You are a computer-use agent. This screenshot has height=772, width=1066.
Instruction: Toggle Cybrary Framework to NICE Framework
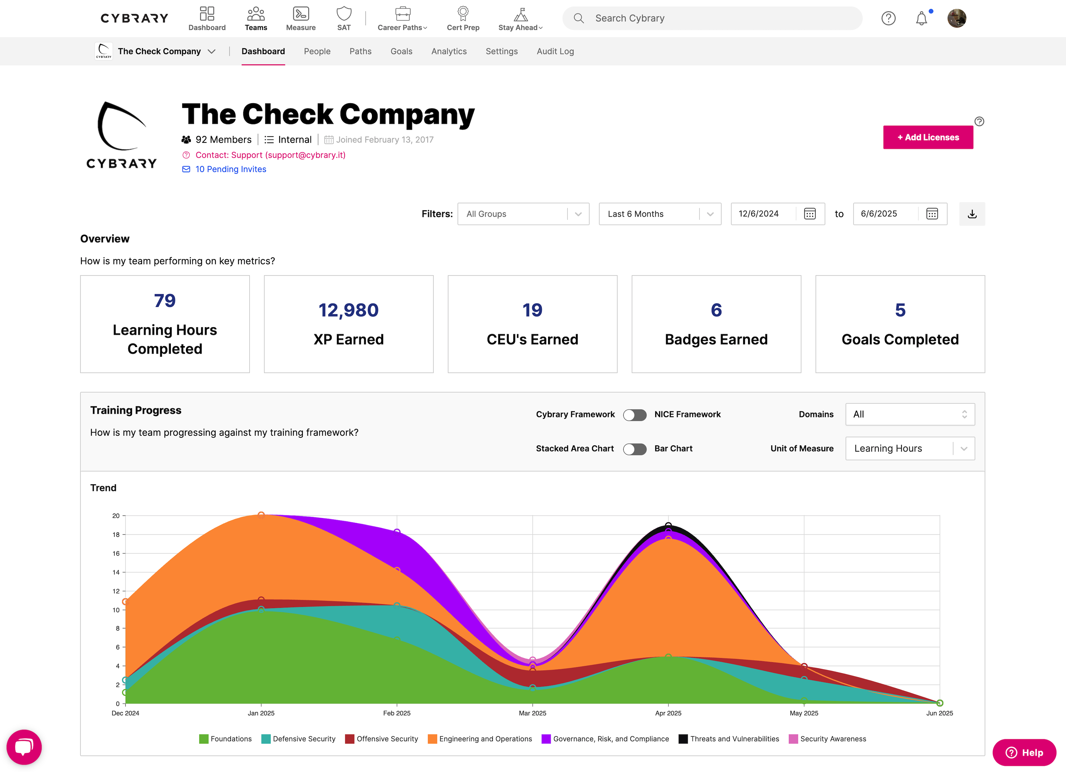pyautogui.click(x=635, y=415)
